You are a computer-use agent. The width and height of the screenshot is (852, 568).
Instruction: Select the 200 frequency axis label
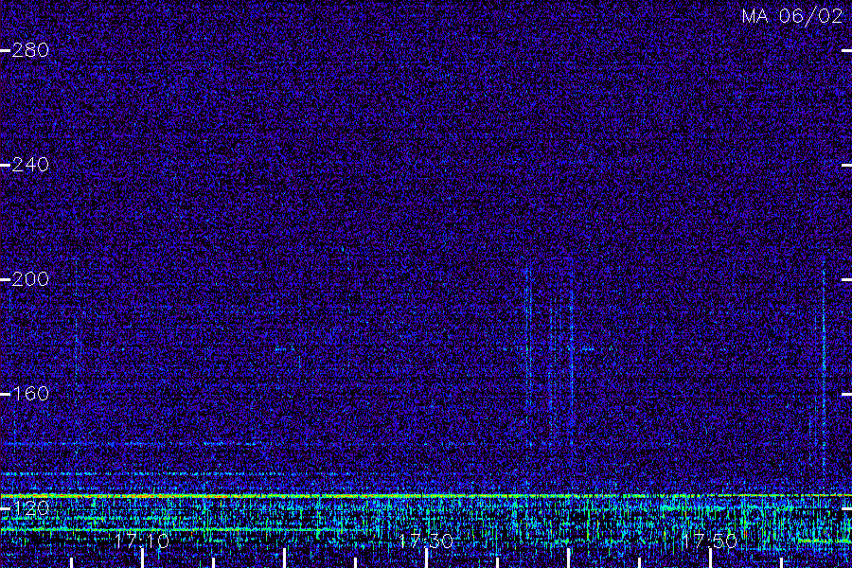pos(30,279)
